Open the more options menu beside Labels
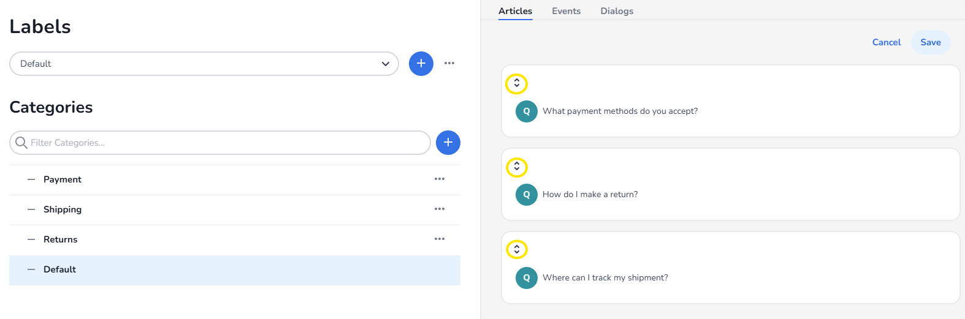965x319 pixels. 449,63
